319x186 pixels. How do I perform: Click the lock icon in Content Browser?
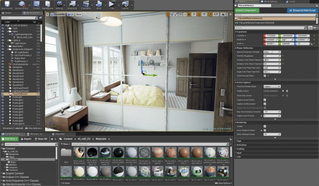point(230,139)
